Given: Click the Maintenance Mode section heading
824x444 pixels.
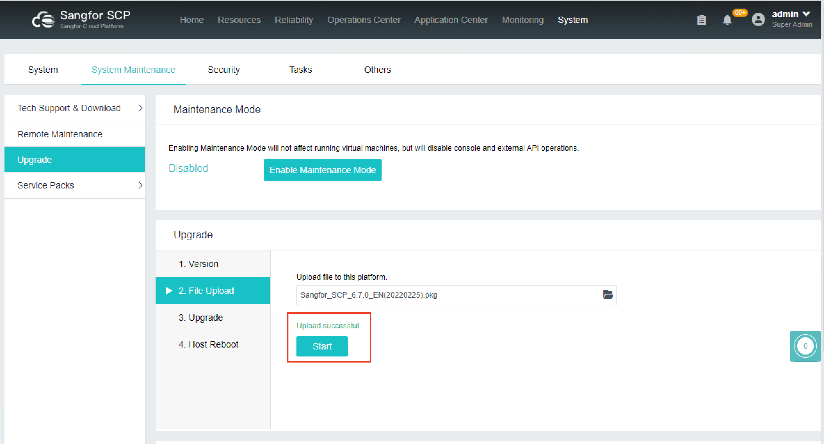Looking at the screenshot, I should tap(217, 110).
